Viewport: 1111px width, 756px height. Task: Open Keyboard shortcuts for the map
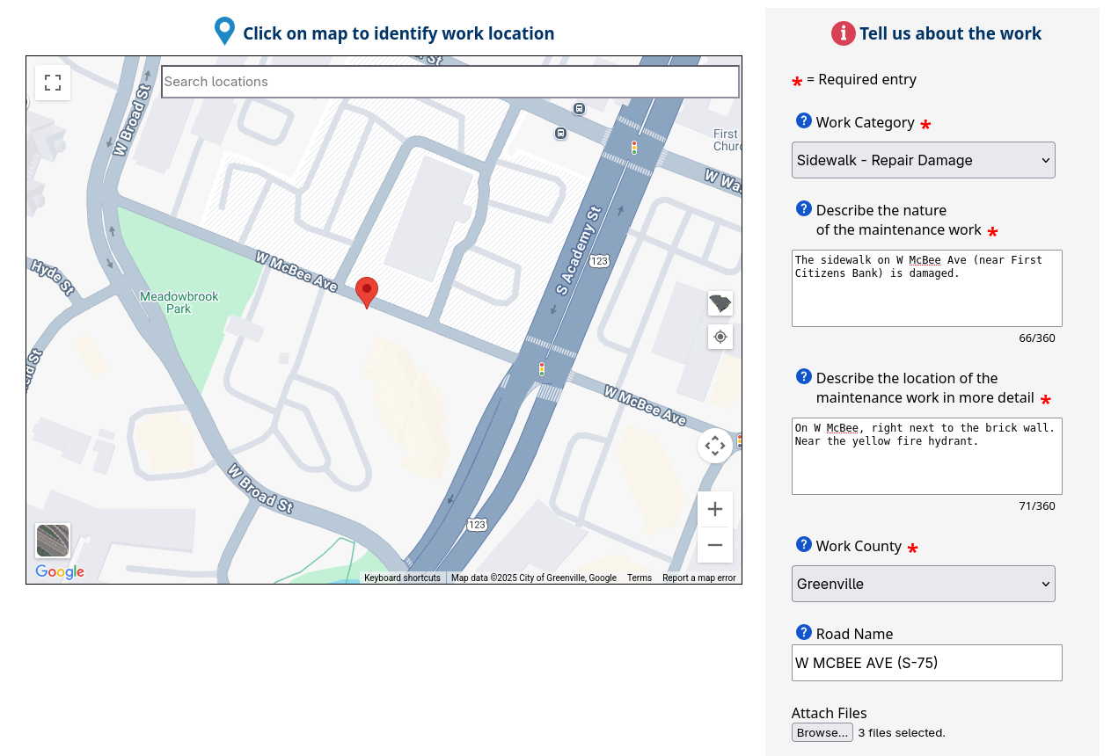click(x=402, y=578)
